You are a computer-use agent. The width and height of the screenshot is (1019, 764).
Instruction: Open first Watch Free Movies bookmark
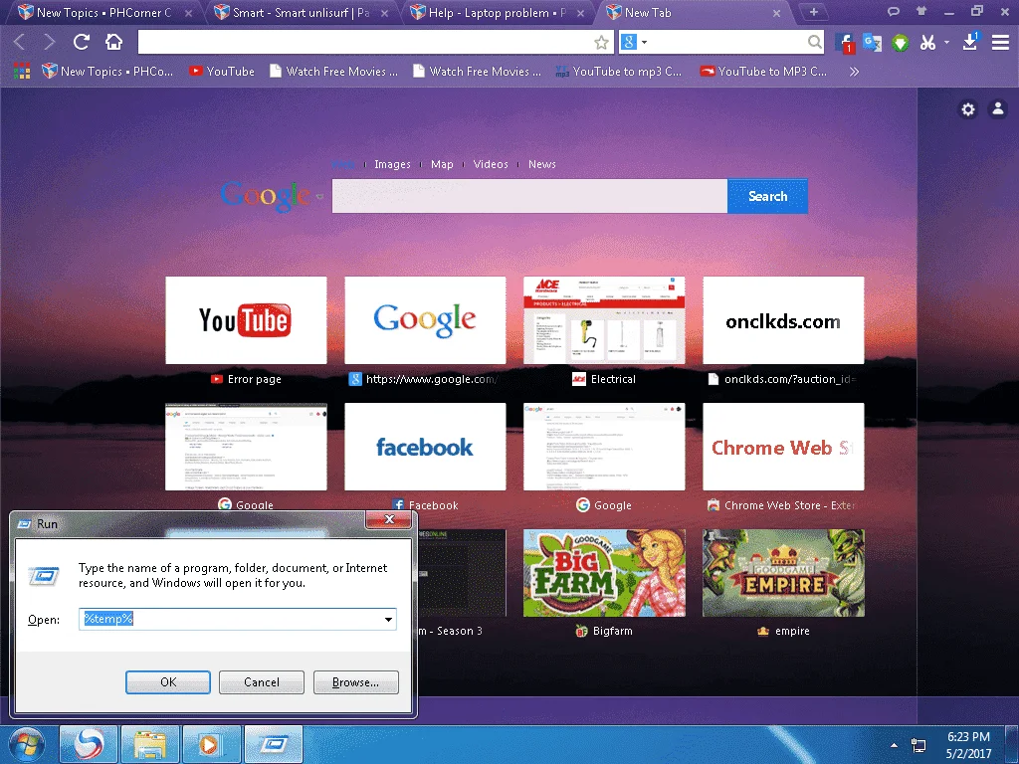point(333,72)
